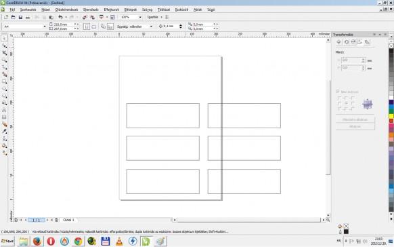Viewport: 394px width, 247px height.
Task: Select the Crop tool in the toolbox
Action: (x=4, y=53)
